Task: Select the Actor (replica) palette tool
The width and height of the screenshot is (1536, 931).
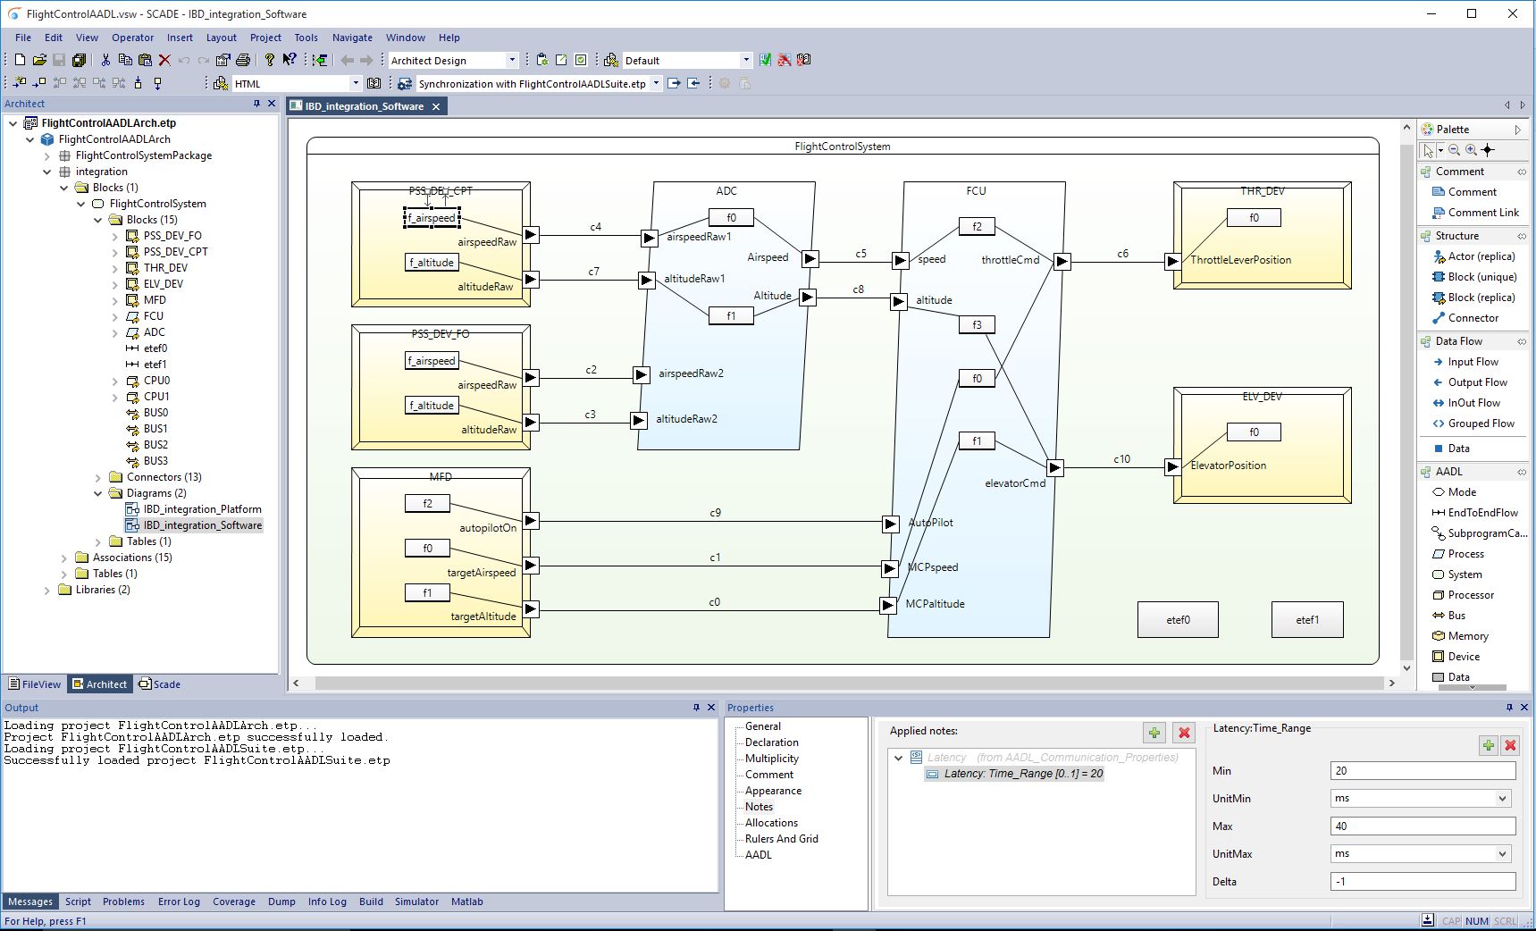Action: 1473,256
